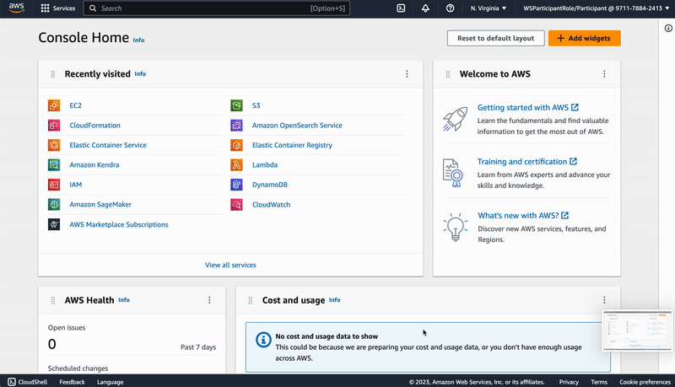This screenshot has width=675, height=387.
Task: Click Info next to AWS Health
Action: click(x=124, y=300)
